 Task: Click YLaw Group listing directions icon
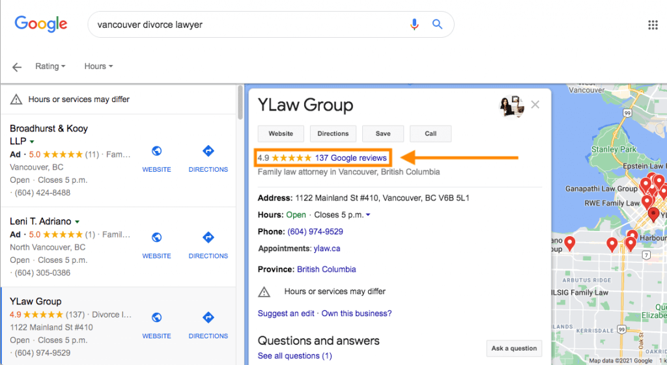pos(208,318)
